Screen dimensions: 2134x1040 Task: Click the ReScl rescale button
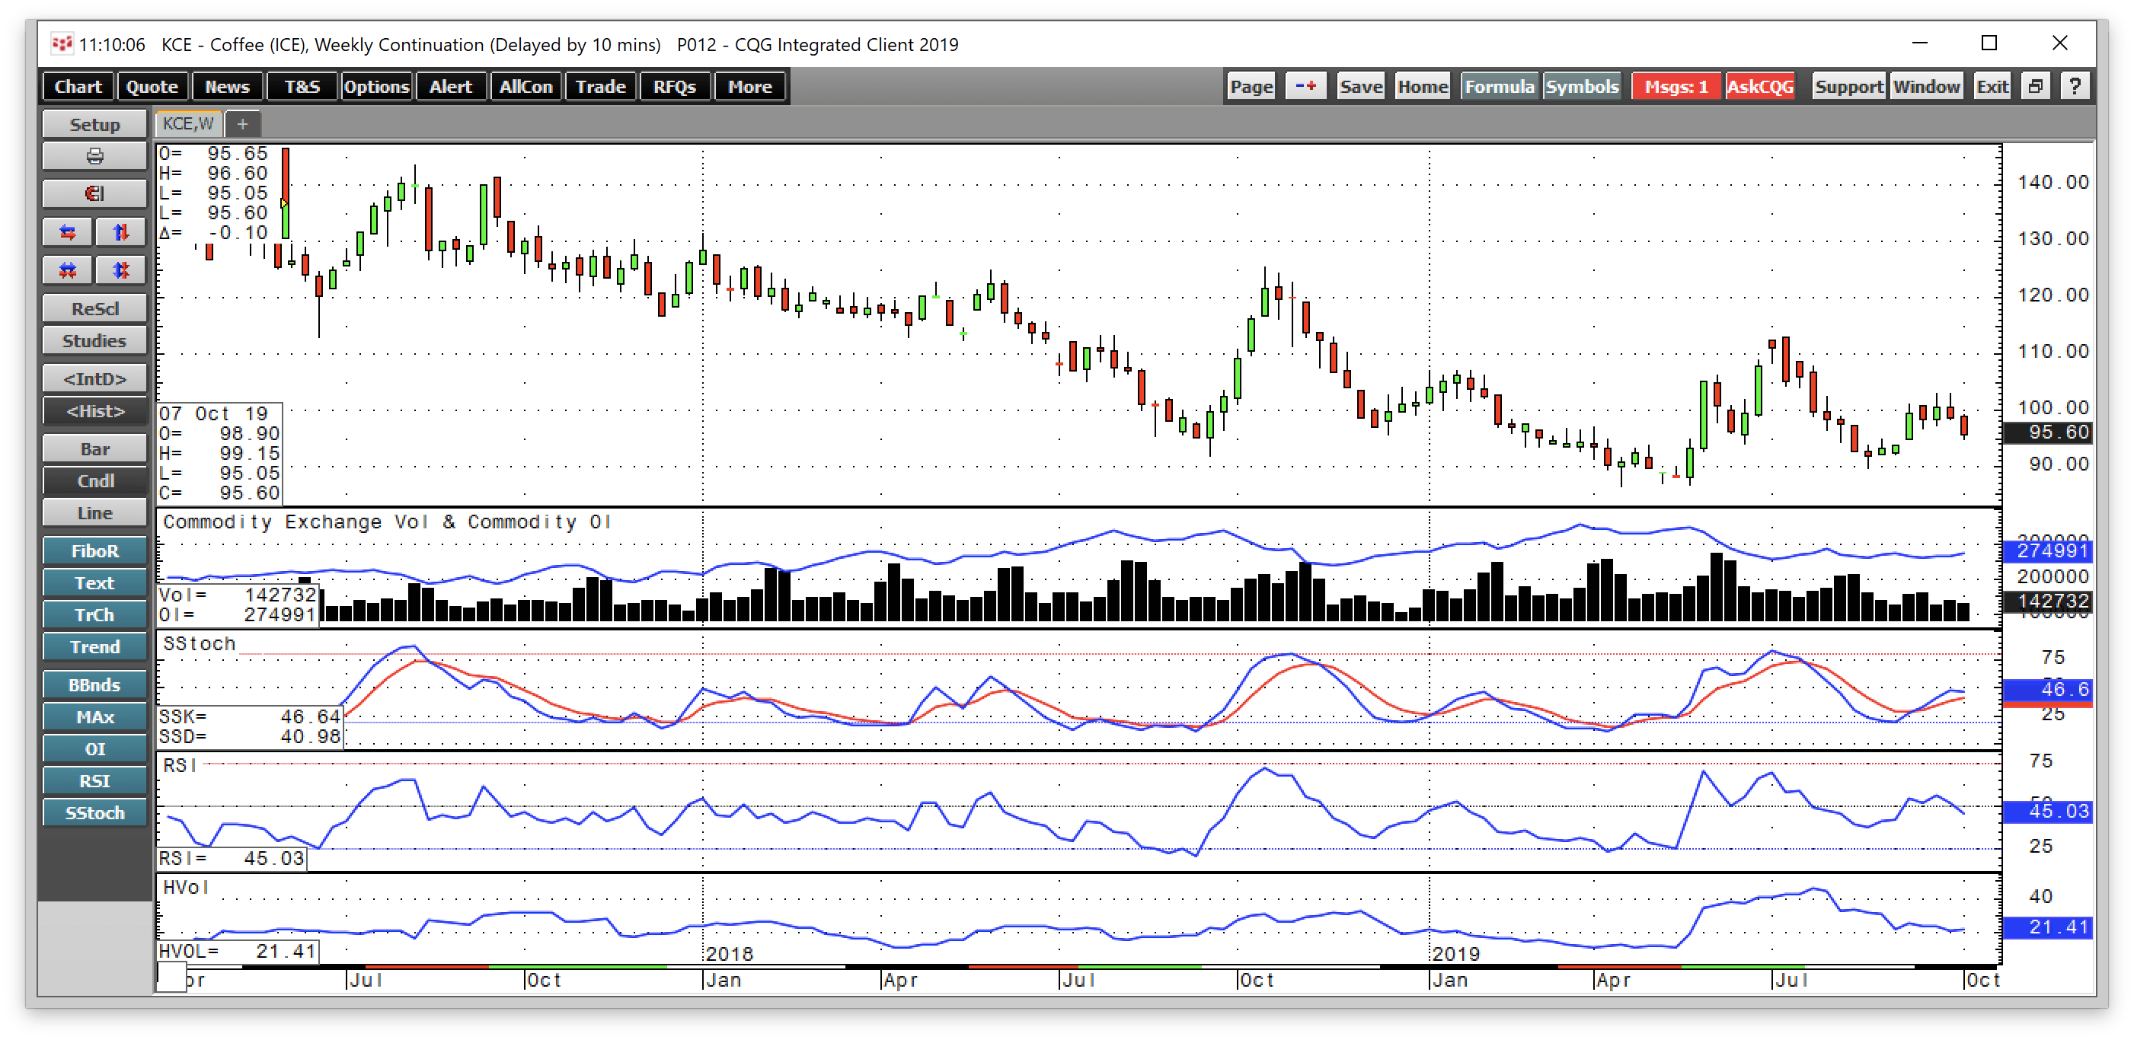point(94,309)
